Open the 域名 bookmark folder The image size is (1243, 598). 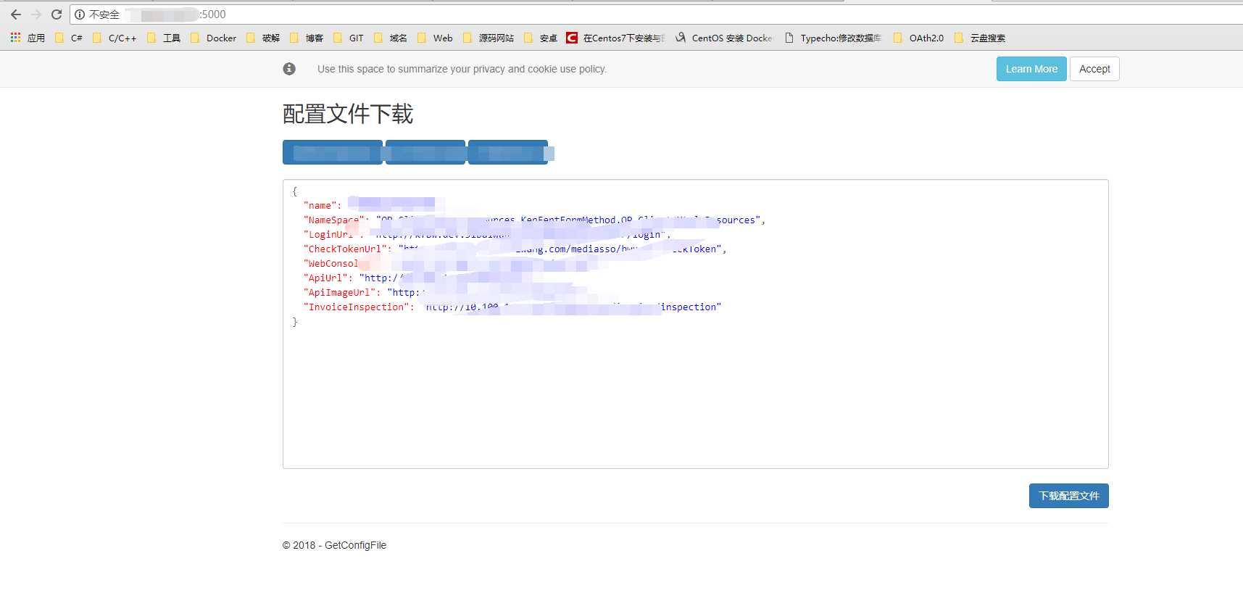pyautogui.click(x=391, y=38)
